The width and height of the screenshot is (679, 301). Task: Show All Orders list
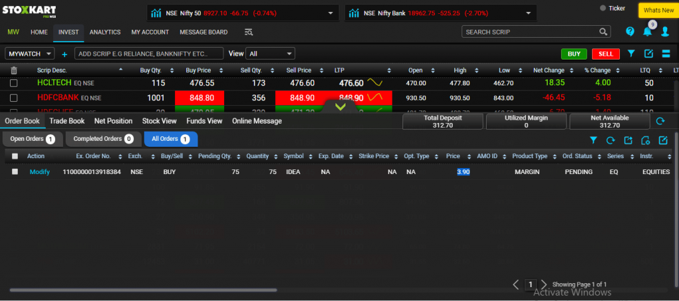coord(170,139)
